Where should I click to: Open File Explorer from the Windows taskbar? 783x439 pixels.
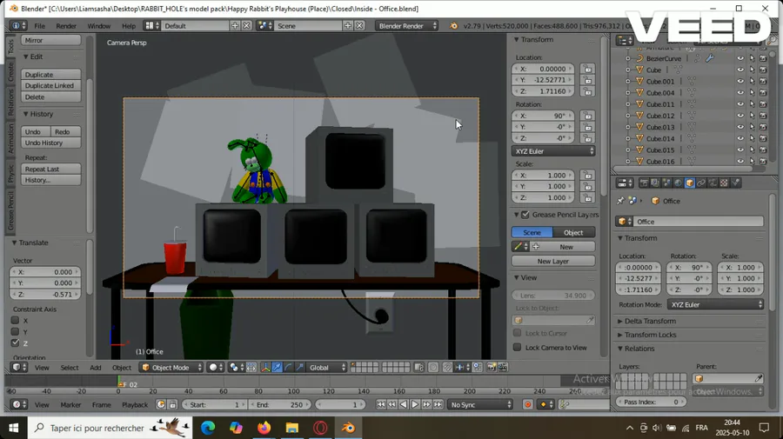point(292,428)
